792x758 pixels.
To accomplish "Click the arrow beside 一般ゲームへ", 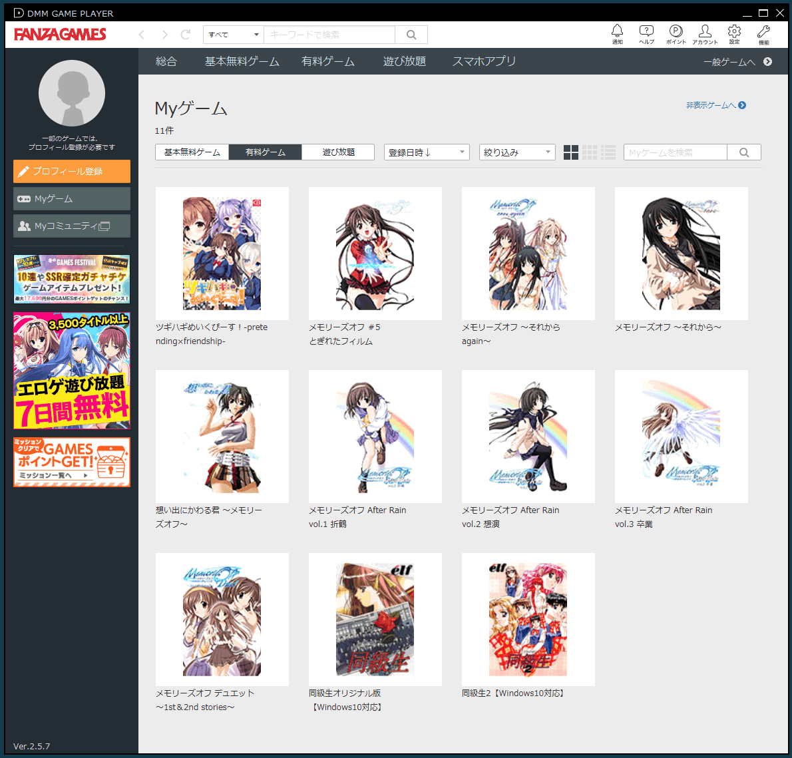I will point(768,62).
